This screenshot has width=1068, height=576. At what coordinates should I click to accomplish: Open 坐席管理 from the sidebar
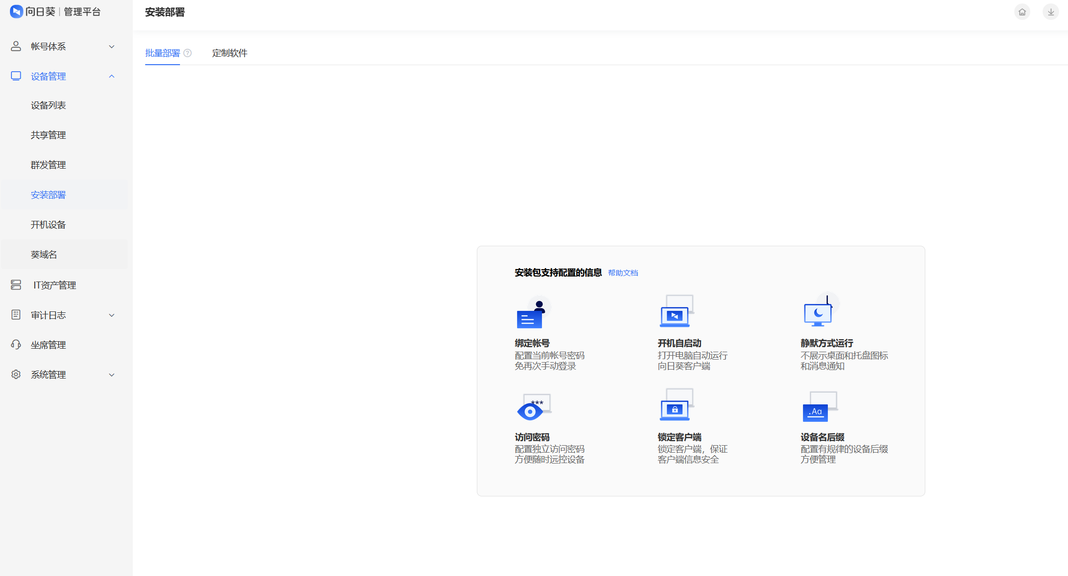(x=48, y=345)
